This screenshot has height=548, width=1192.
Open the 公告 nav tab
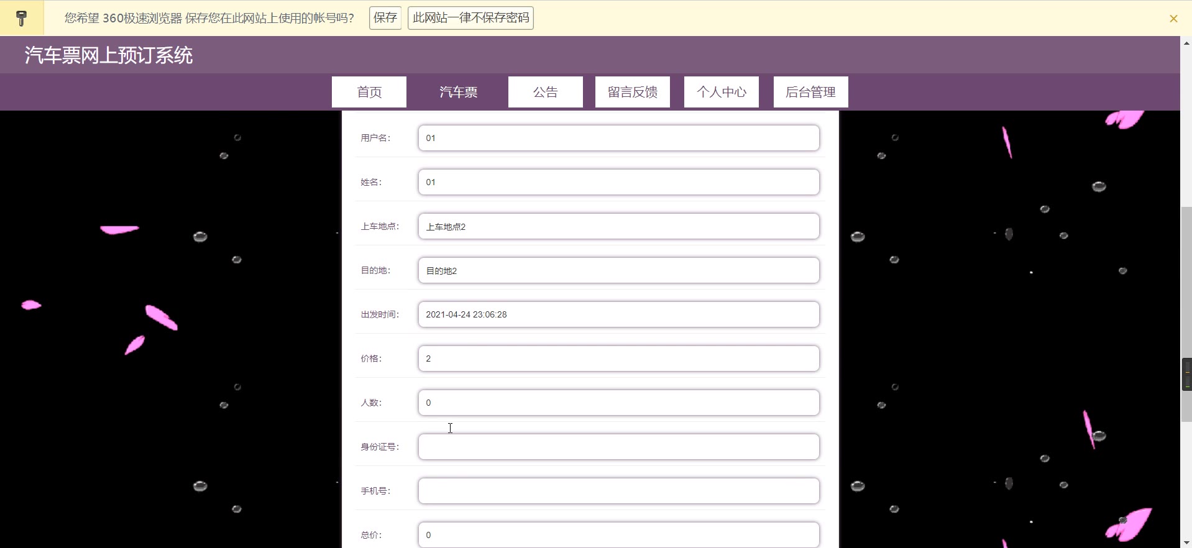click(x=546, y=92)
